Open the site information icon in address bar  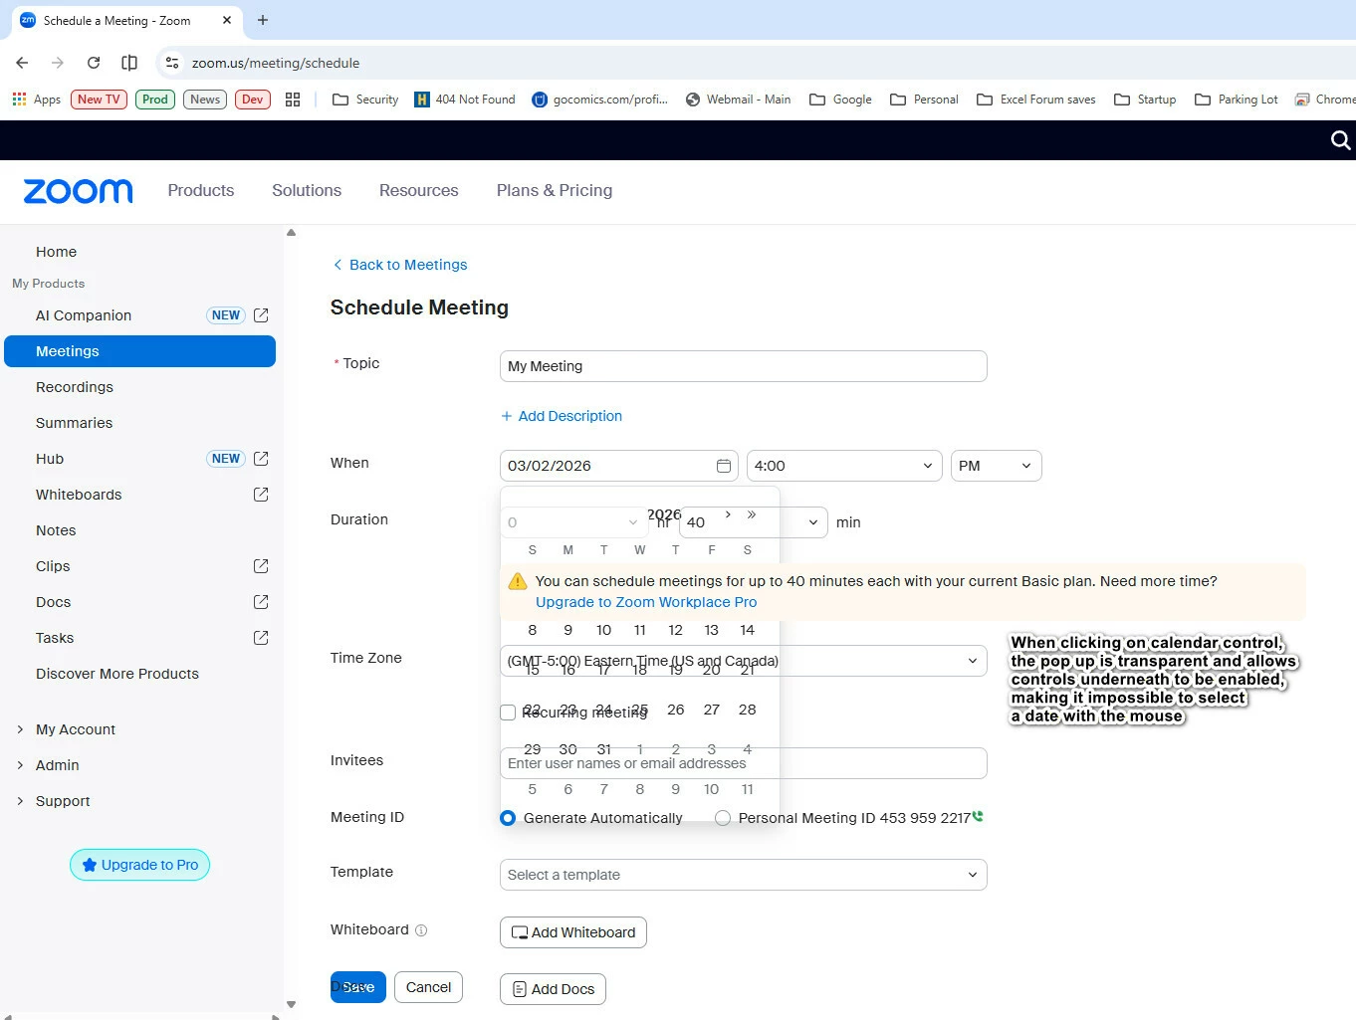point(172,63)
